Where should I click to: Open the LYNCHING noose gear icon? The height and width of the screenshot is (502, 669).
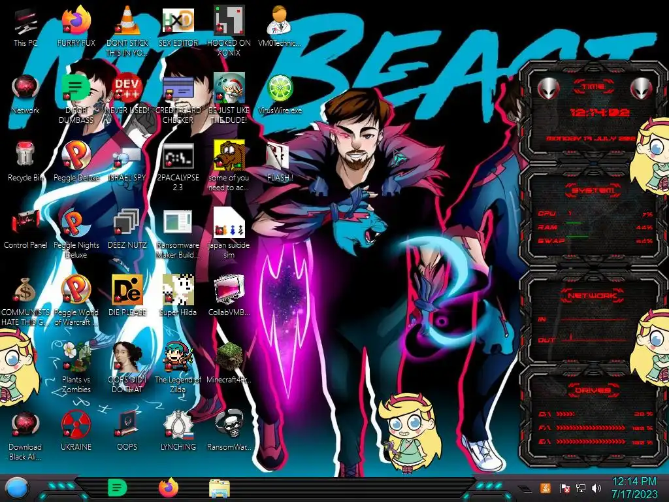point(178,424)
